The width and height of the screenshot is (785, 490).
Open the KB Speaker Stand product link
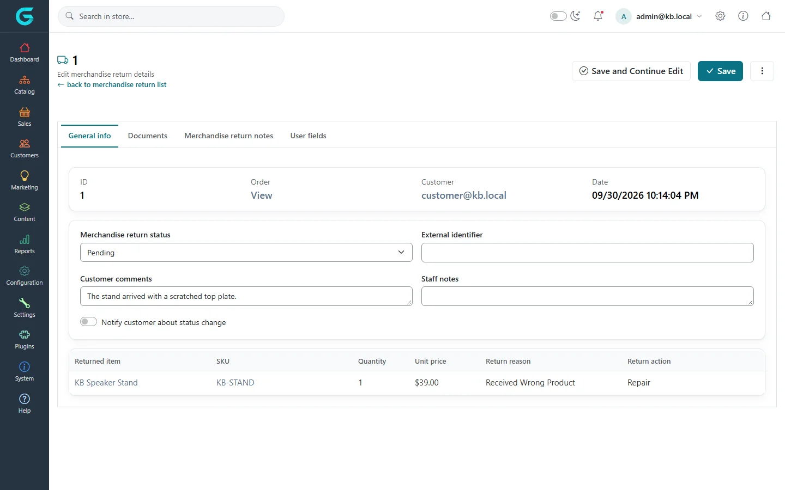pyautogui.click(x=106, y=383)
